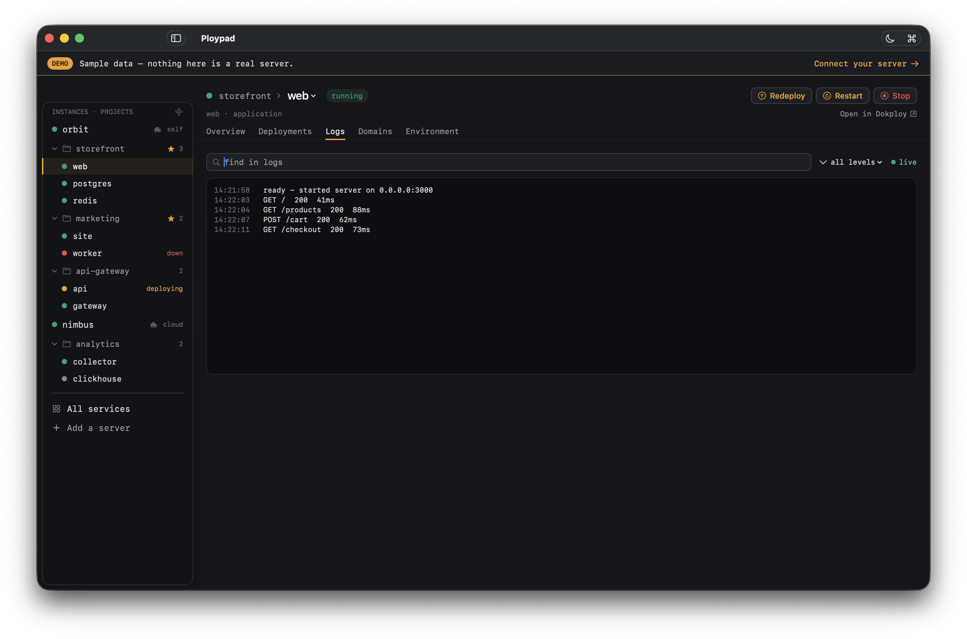Select the api service row
Image resolution: width=967 pixels, height=639 pixels.
(118, 289)
